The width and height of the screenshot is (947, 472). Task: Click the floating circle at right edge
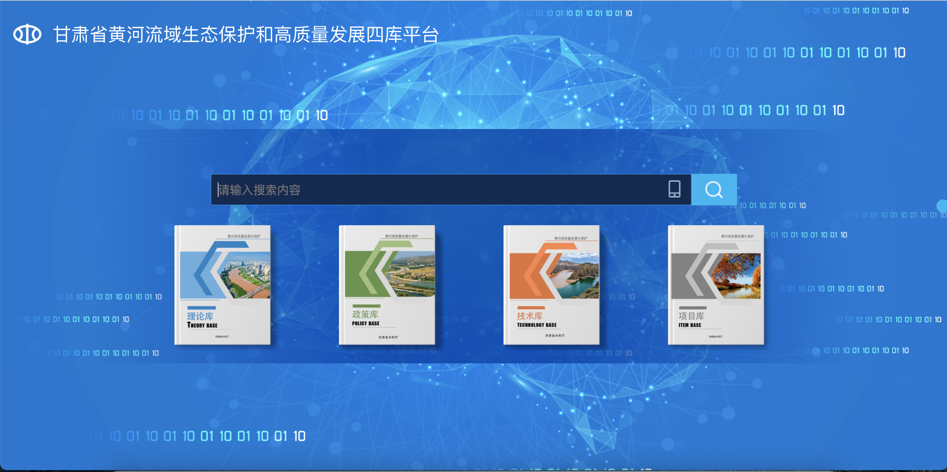[x=943, y=205]
